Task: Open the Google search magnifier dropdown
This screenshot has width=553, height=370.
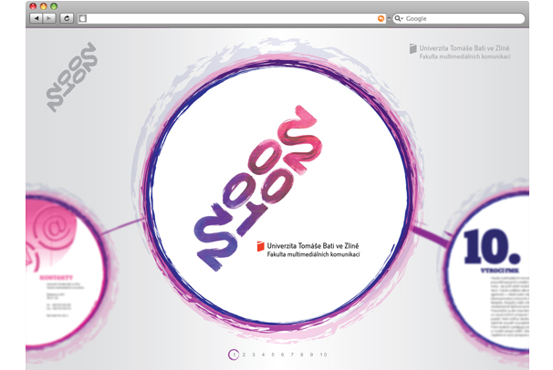Action: coord(399,18)
